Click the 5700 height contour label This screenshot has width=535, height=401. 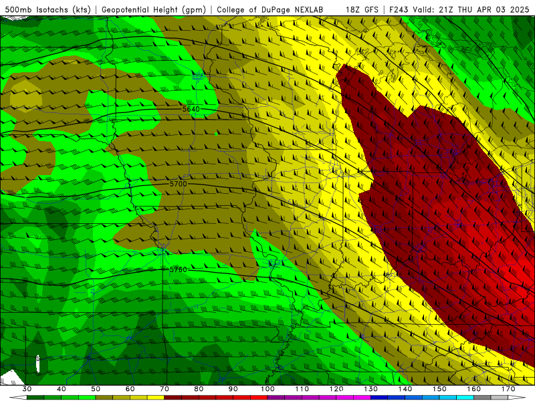[x=178, y=184]
